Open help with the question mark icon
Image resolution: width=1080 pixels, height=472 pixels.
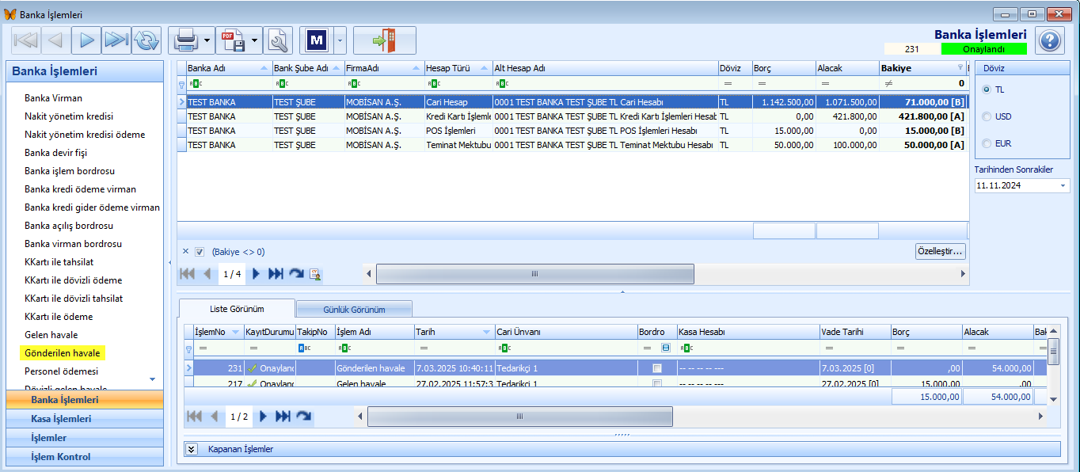[1049, 40]
